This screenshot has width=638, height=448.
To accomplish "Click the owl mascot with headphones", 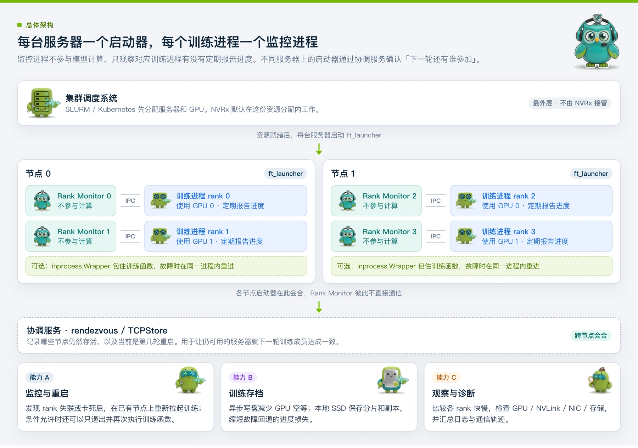I will click(597, 41).
